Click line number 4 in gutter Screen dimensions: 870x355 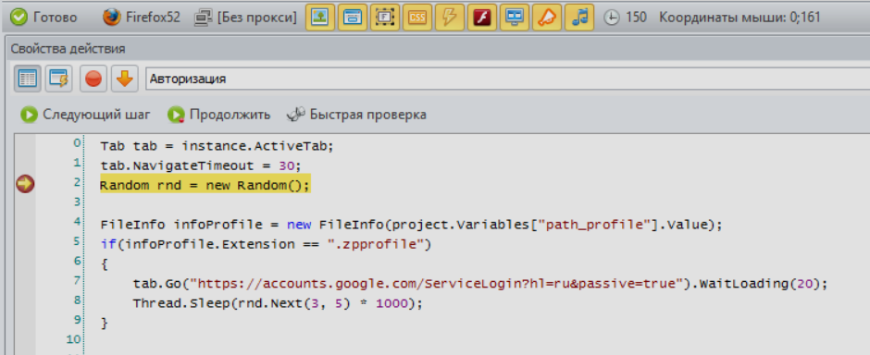tap(77, 222)
